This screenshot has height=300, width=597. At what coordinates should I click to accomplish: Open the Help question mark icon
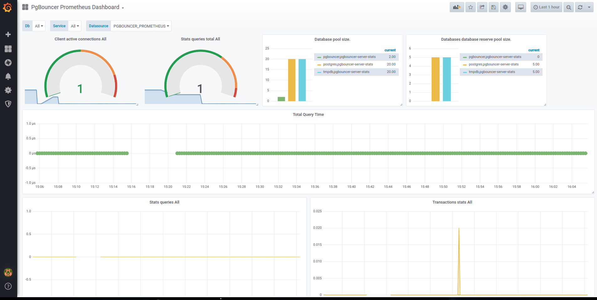(8, 286)
